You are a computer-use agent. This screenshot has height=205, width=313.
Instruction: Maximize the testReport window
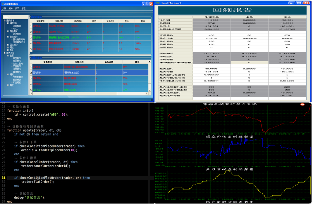coord(299,3)
